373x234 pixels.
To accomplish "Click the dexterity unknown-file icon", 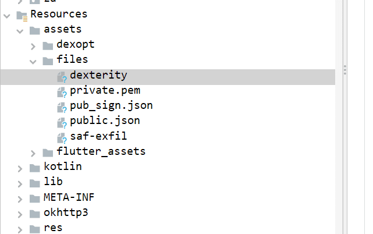I will pyautogui.click(x=62, y=77).
